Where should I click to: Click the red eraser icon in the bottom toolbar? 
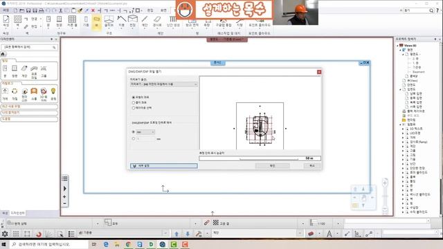coord(311,234)
